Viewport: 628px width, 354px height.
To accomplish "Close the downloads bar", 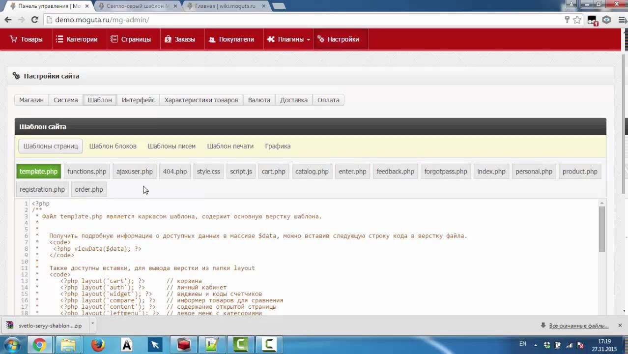I will tap(620, 325).
